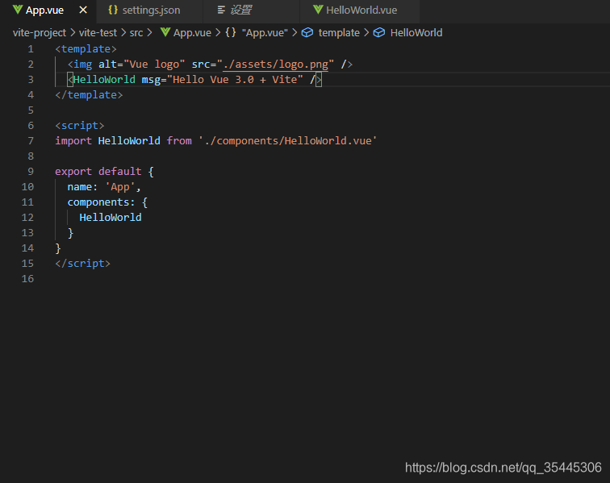The image size is (610, 483).
Task: Select vite-project in the breadcrumb
Action: (40, 33)
